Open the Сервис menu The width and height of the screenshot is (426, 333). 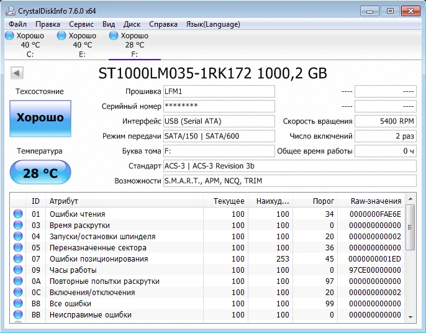[81, 24]
